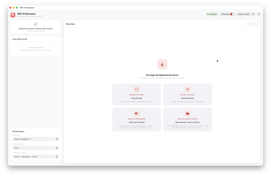Open the Analyseumfang Text dropdown
The height and width of the screenshot is (176, 271).
pos(33,148)
